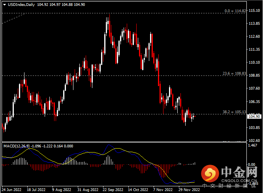Image resolution: width=263 pixels, height=193 pixels.
Task: Click the 24 Jun 2022 date label
Action: tap(11, 189)
